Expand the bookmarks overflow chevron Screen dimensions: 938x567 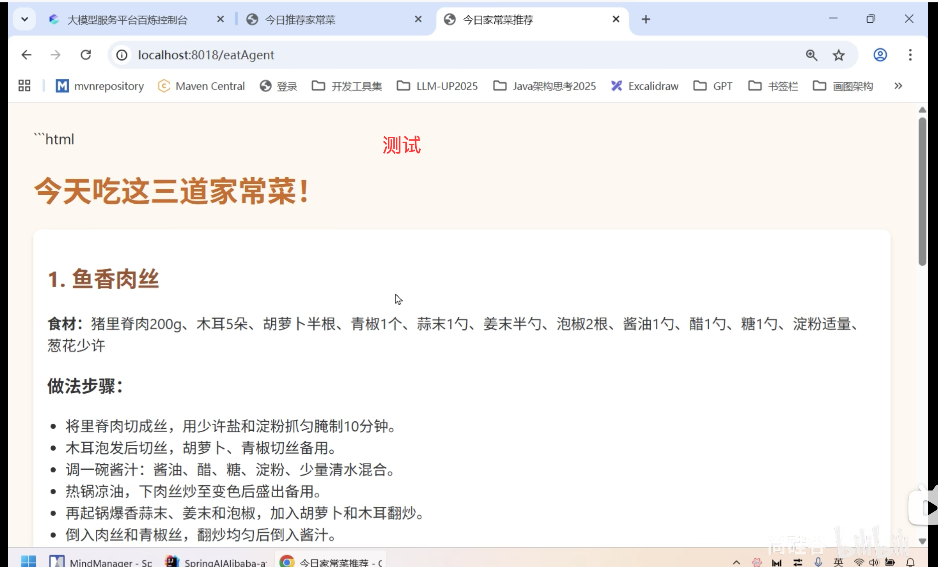tap(898, 86)
